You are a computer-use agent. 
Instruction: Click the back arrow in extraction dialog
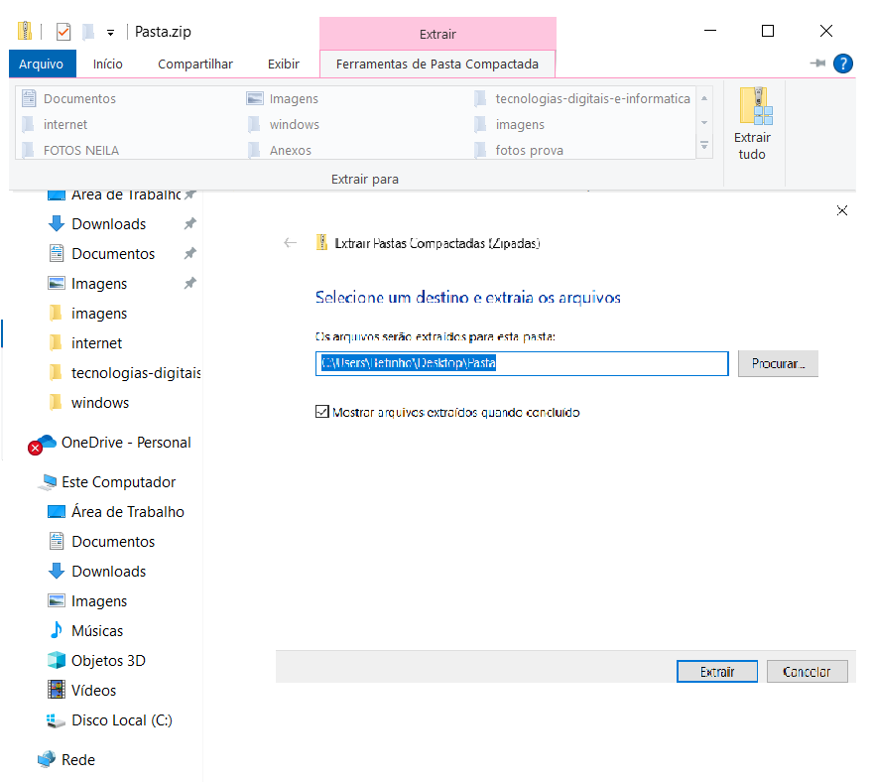(290, 243)
